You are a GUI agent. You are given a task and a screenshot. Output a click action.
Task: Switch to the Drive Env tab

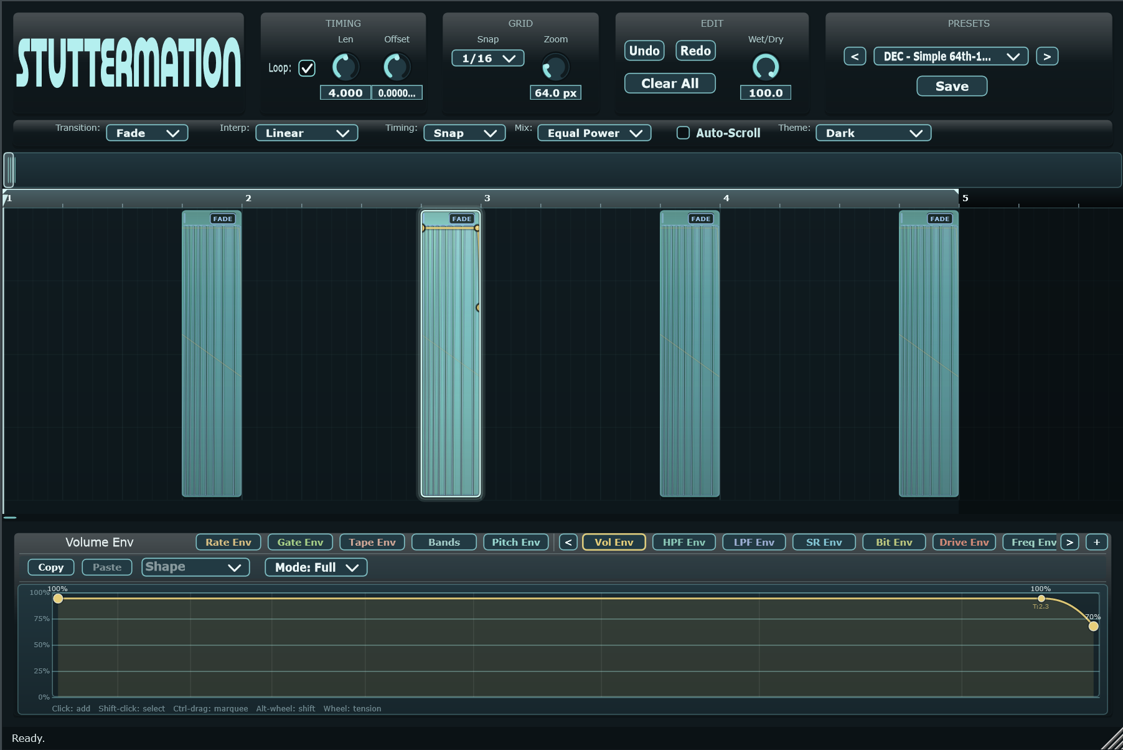pyautogui.click(x=964, y=542)
